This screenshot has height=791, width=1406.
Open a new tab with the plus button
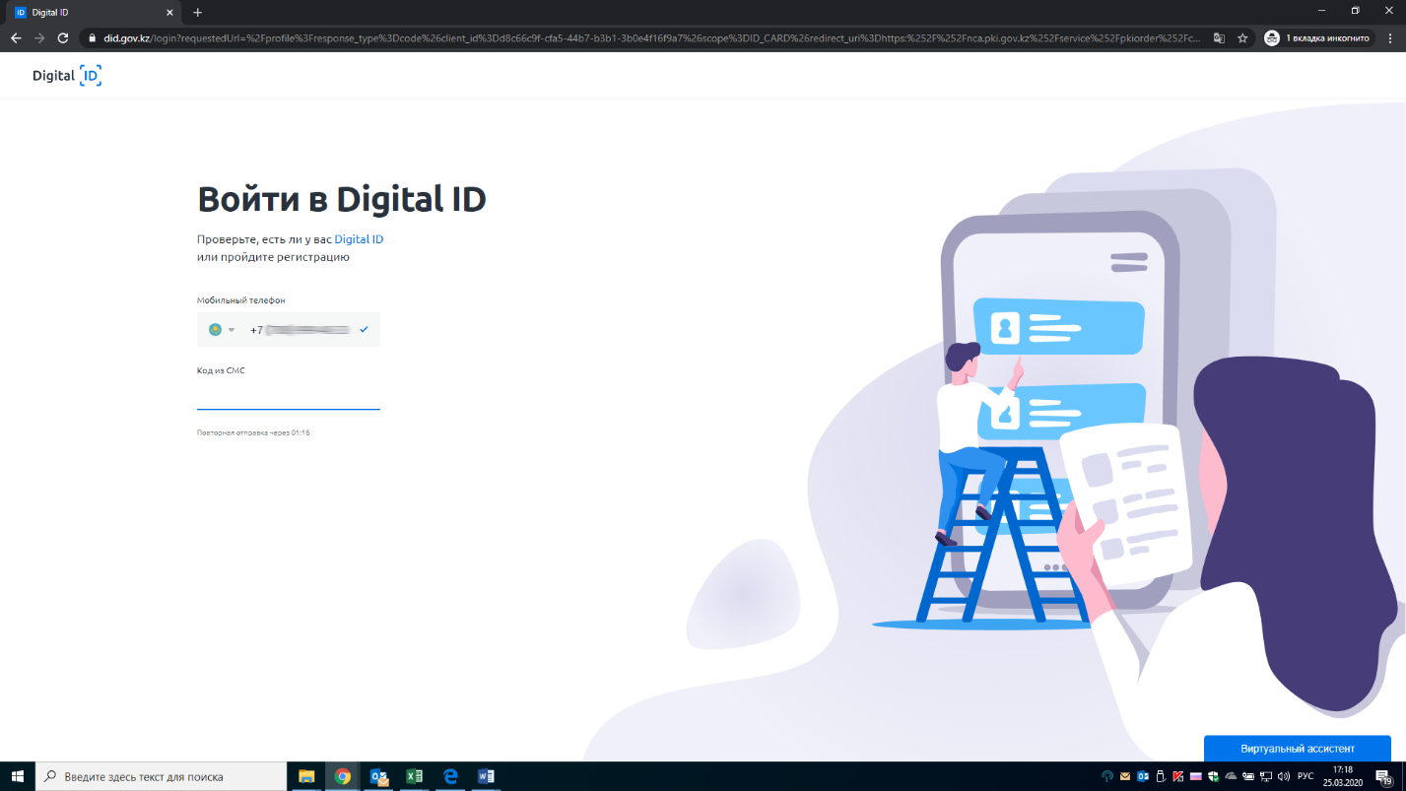coord(197,12)
